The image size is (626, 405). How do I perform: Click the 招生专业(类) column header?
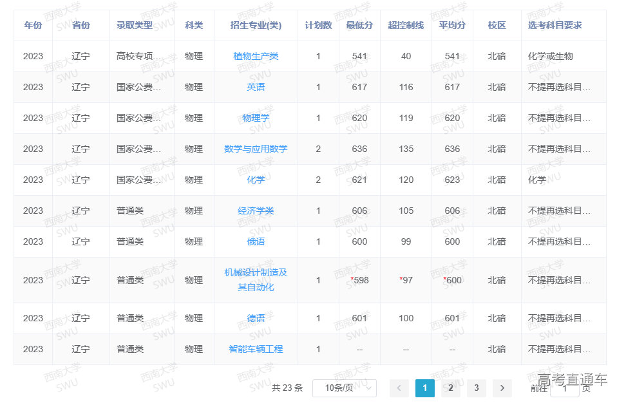tap(256, 26)
